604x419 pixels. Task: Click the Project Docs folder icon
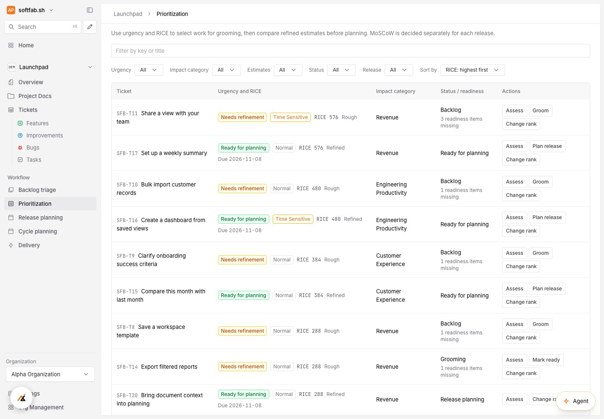tap(11, 96)
